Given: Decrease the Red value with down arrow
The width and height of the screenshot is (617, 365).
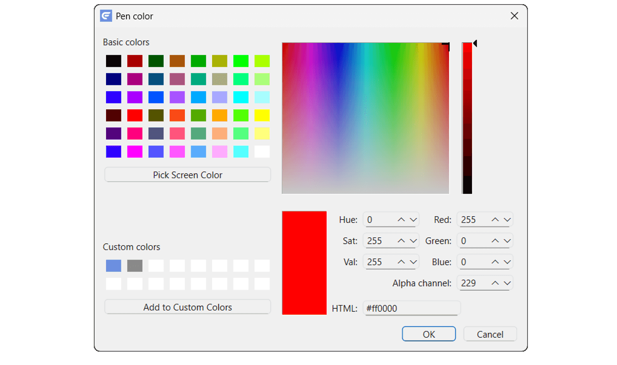Looking at the screenshot, I should (x=507, y=220).
